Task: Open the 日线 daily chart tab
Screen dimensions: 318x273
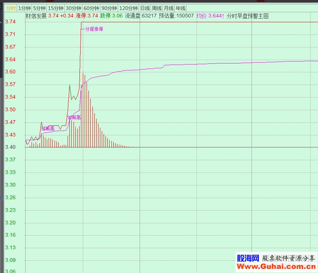Action: click(x=145, y=8)
